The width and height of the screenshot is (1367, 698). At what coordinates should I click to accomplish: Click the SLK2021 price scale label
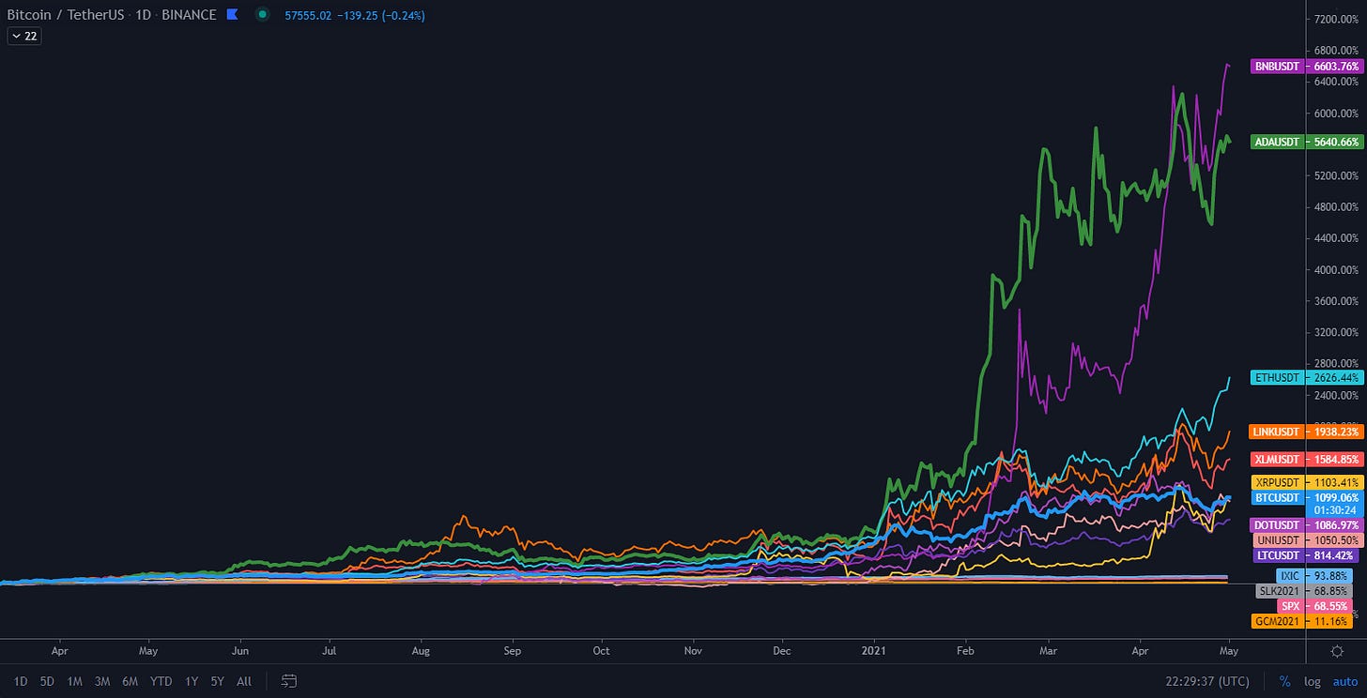click(1304, 592)
